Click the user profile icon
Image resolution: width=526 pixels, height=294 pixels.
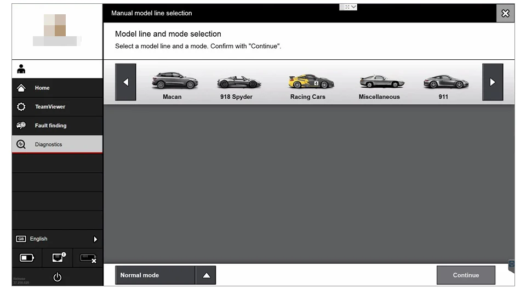(x=21, y=69)
